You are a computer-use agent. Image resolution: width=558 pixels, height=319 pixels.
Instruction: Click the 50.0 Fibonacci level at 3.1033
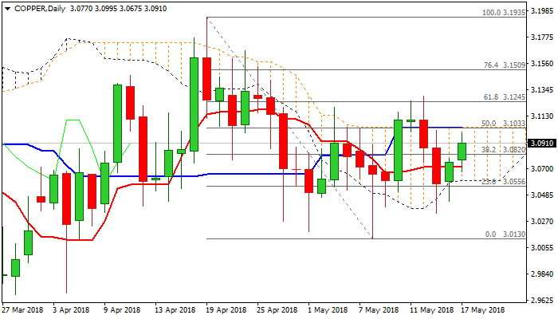(501, 123)
